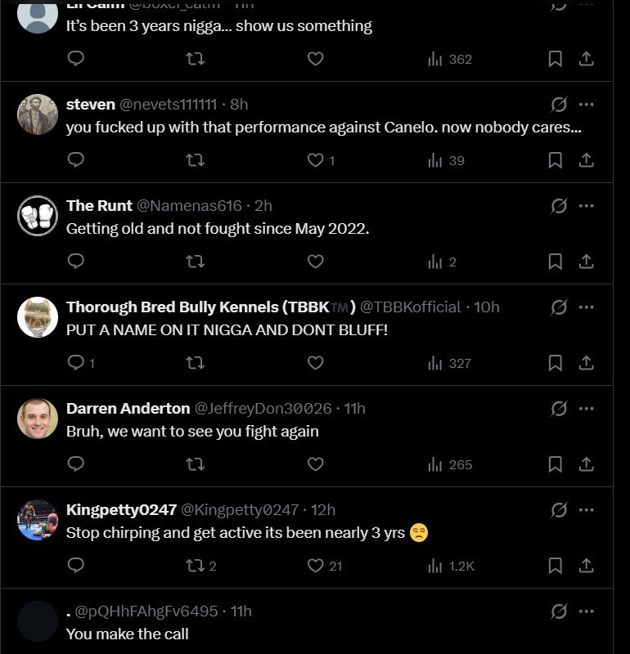Reply to steven's tweet about Canelo
Image resolution: width=630 pixels, height=654 pixels.
coord(75,160)
